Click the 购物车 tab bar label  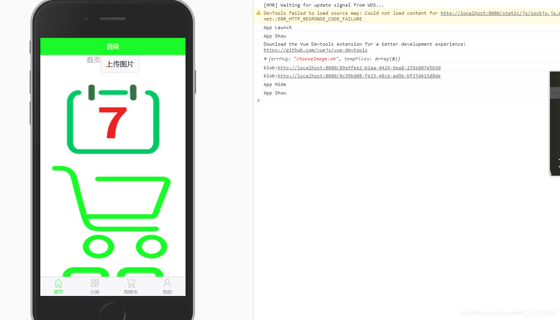(x=131, y=292)
